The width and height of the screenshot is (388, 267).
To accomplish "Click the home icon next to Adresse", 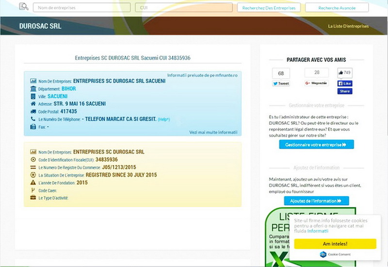I will click(x=33, y=103).
